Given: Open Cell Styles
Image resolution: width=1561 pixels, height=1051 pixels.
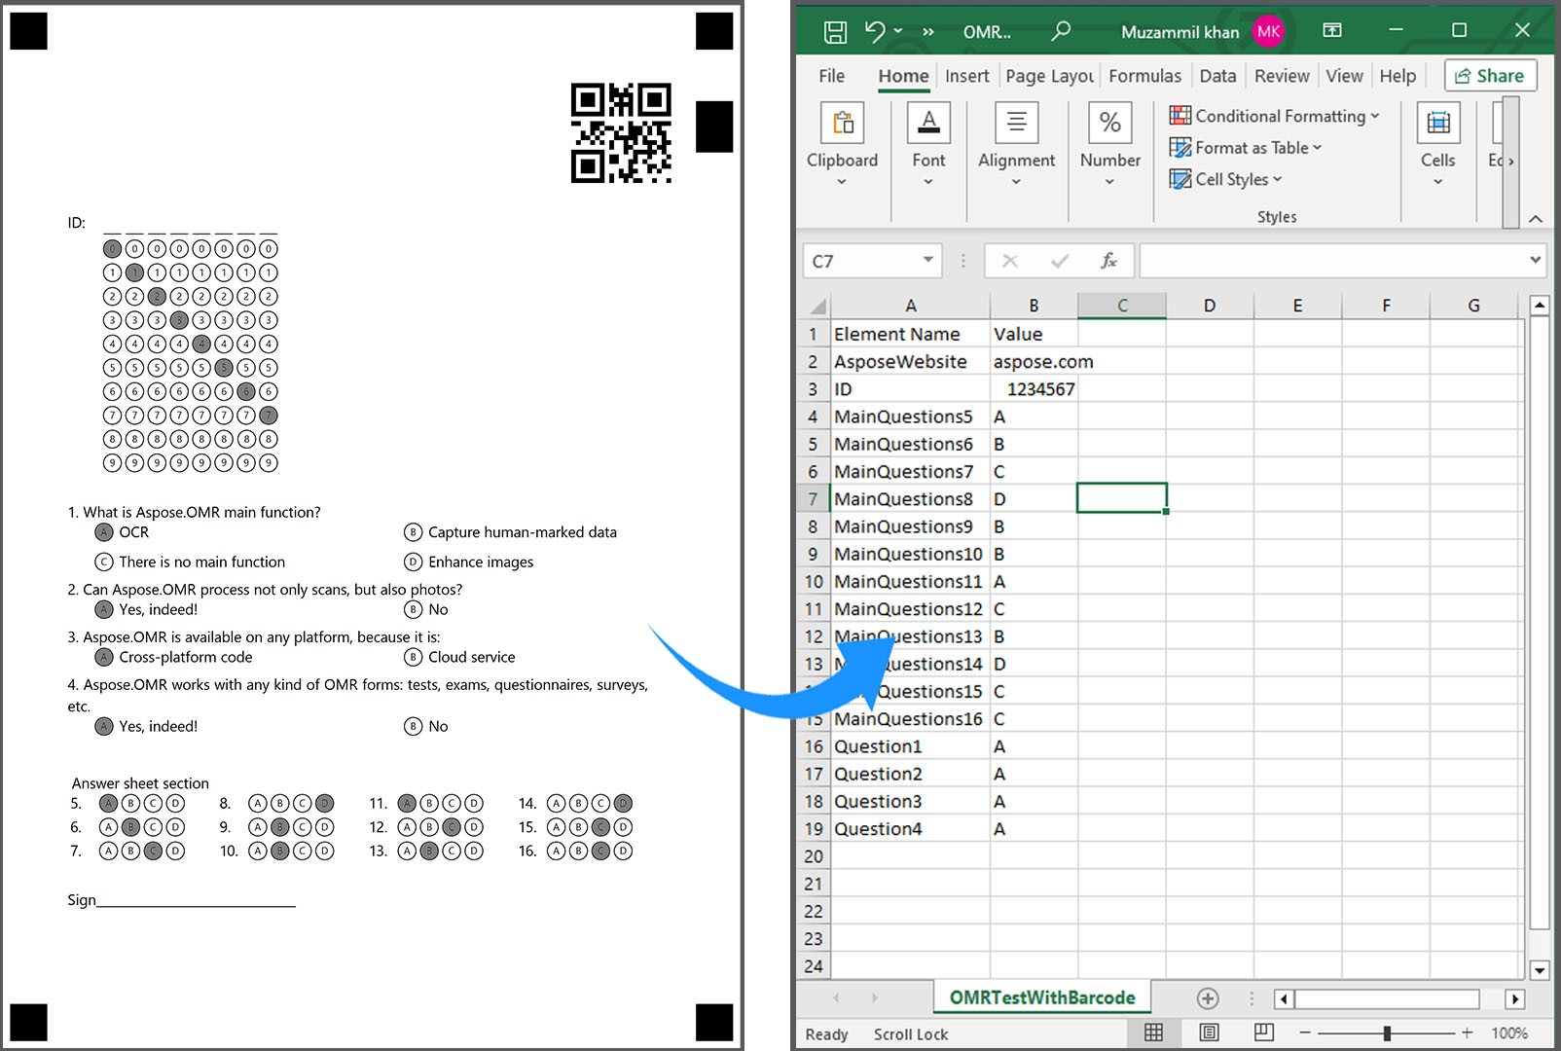Looking at the screenshot, I should 1227,179.
